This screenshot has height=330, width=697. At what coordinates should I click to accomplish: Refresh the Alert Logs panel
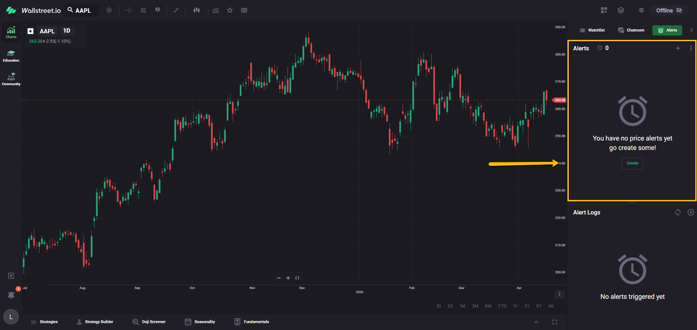(x=677, y=212)
